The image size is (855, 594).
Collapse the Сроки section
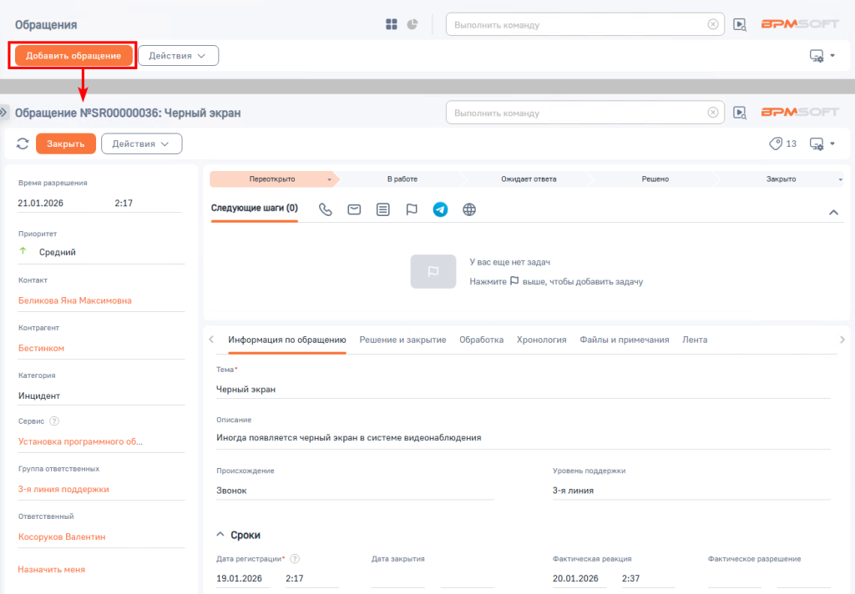pos(220,535)
